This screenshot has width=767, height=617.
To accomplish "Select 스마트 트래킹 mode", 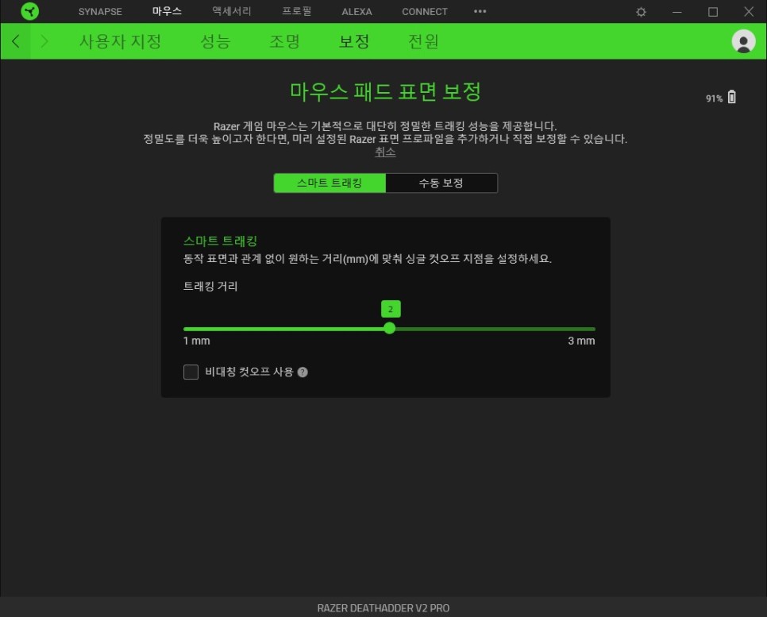I will [x=330, y=183].
